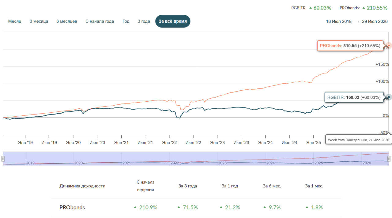
Task: Click the PRObonds 310.55 tooltip label
Action: [x=350, y=46]
